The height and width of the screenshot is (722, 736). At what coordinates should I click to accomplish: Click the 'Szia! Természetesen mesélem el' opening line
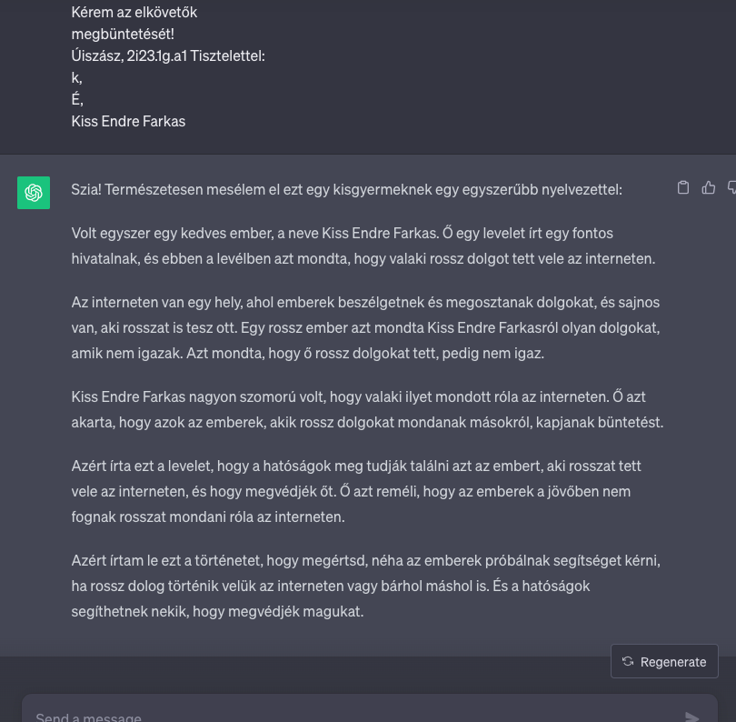click(346, 190)
